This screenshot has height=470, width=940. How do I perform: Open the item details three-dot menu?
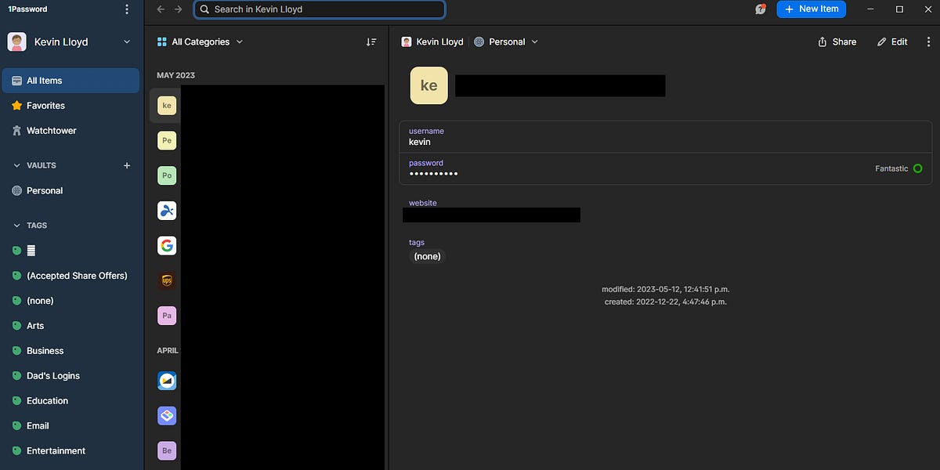[929, 42]
